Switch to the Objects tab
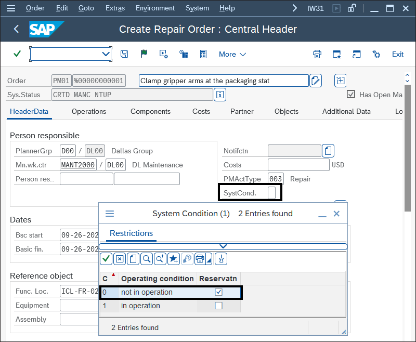Image resolution: width=416 pixels, height=342 pixels. pos(287,111)
